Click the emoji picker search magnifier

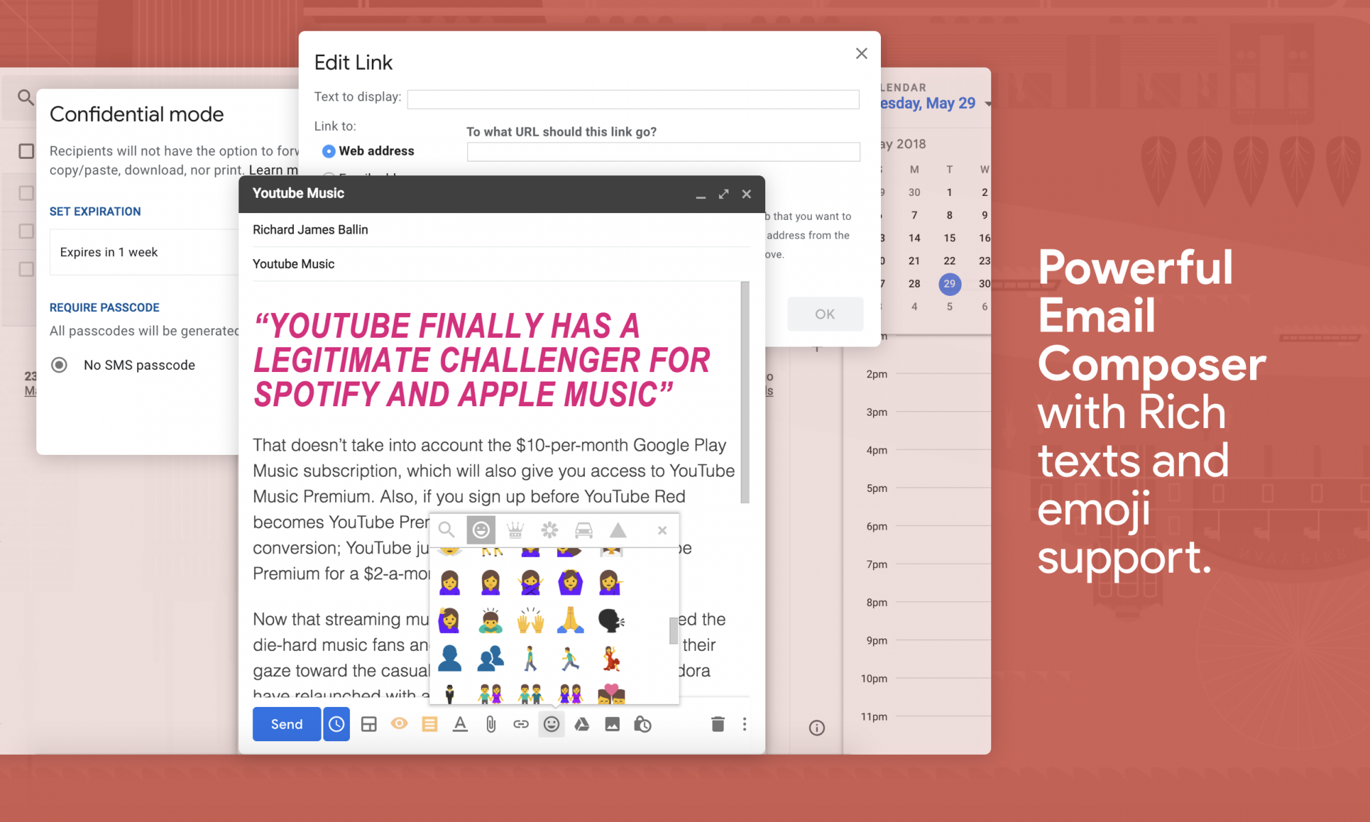point(447,530)
